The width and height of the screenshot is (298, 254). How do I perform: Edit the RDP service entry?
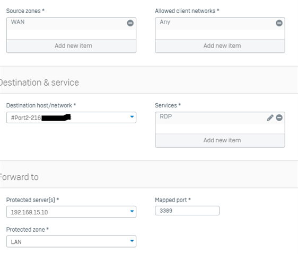[x=270, y=117]
